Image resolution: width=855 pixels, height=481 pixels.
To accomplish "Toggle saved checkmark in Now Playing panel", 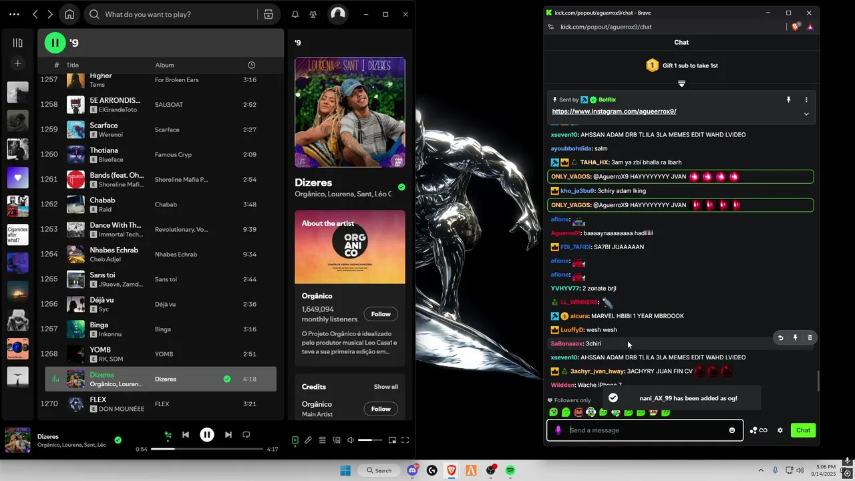I will click(401, 187).
